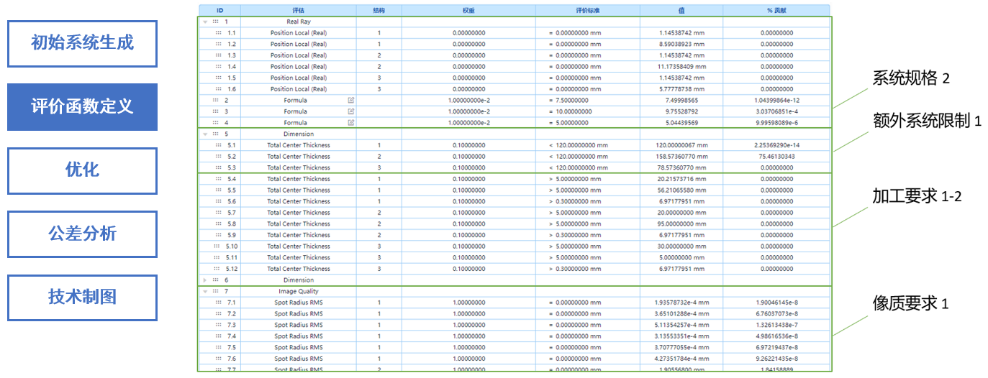Collapse the Image Quality group row 7
This screenshot has height=378, width=988.
[205, 292]
